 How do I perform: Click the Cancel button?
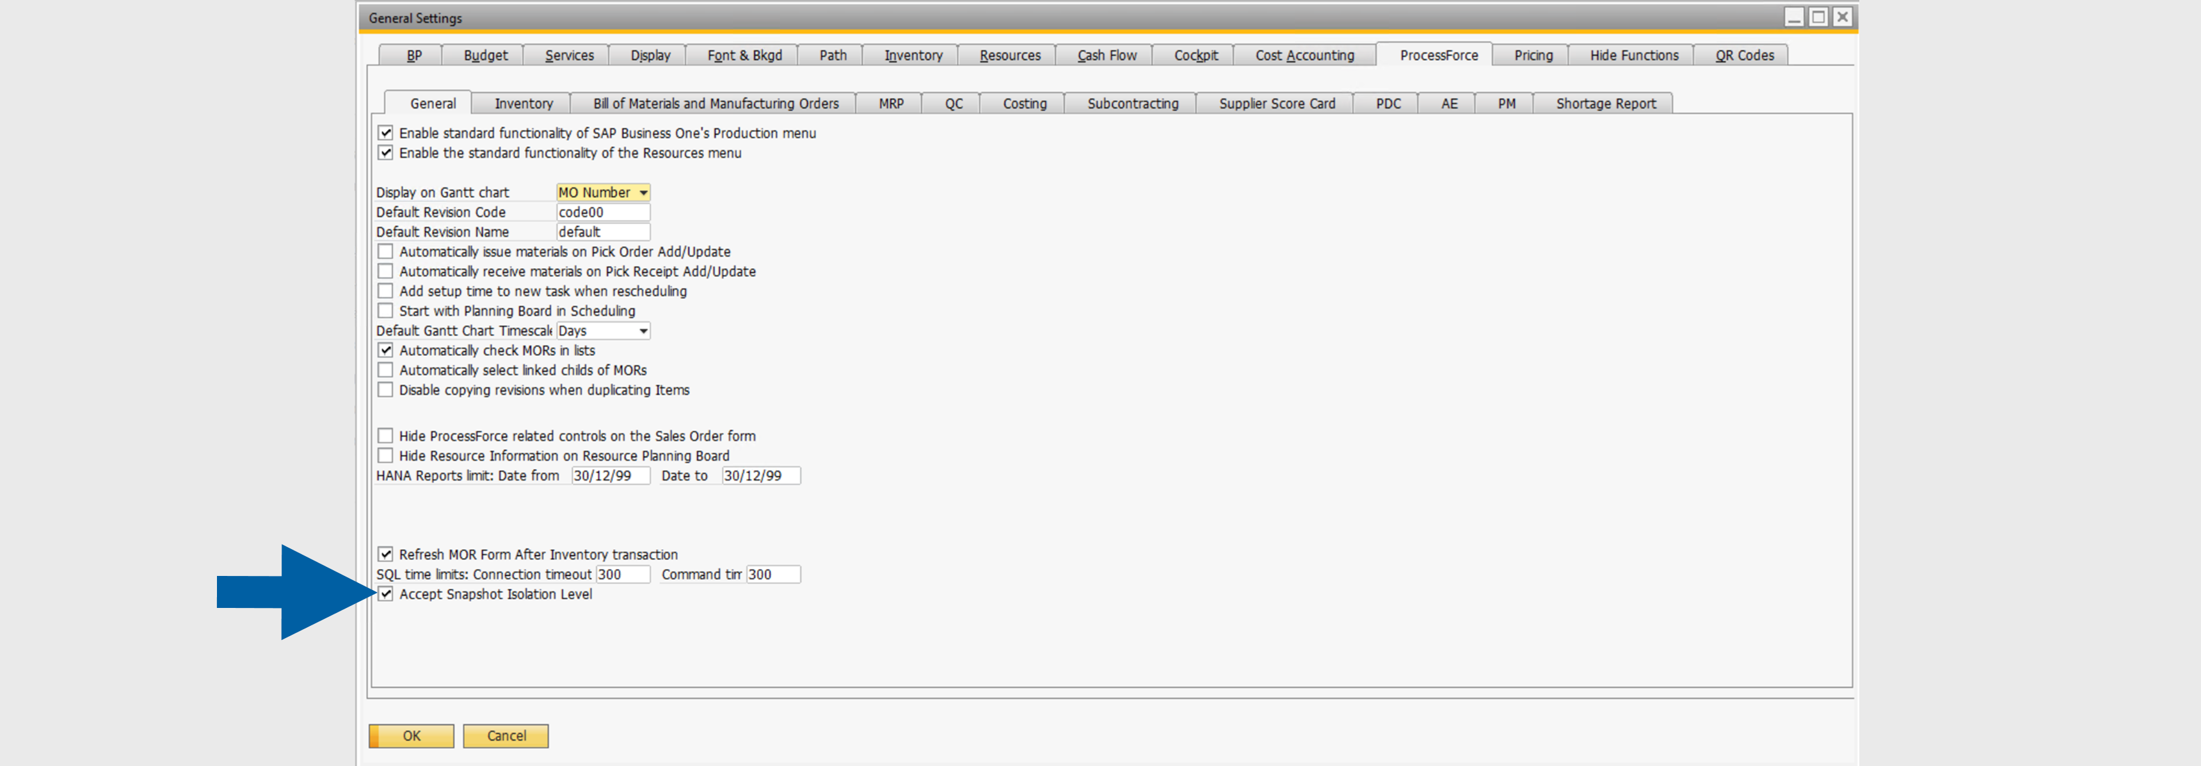pyautogui.click(x=505, y=735)
